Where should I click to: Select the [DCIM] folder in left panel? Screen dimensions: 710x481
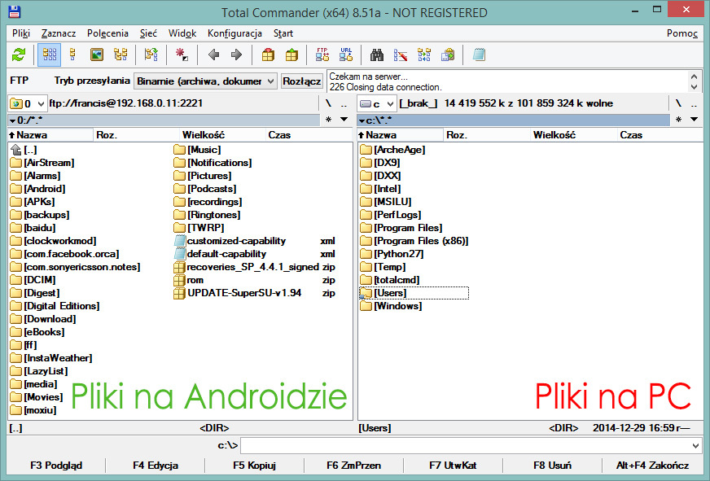tap(33, 280)
